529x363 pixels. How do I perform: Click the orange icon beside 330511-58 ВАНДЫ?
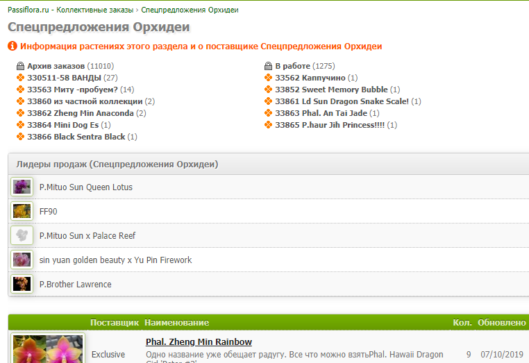pyautogui.click(x=20, y=78)
